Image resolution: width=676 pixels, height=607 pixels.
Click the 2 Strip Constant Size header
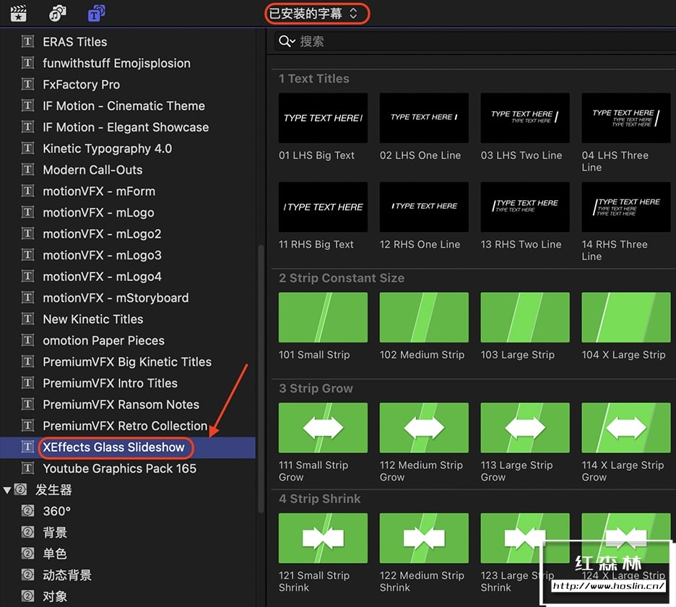click(x=342, y=277)
